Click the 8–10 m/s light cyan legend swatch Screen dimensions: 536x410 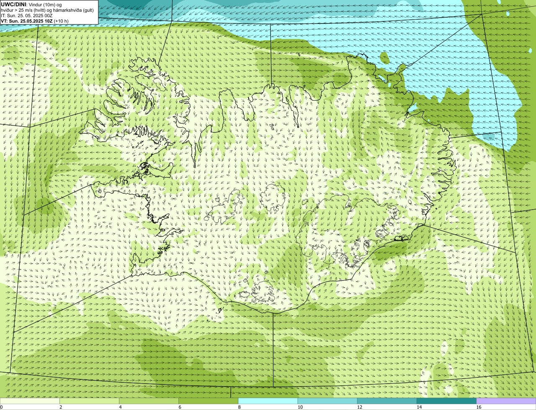point(268,401)
